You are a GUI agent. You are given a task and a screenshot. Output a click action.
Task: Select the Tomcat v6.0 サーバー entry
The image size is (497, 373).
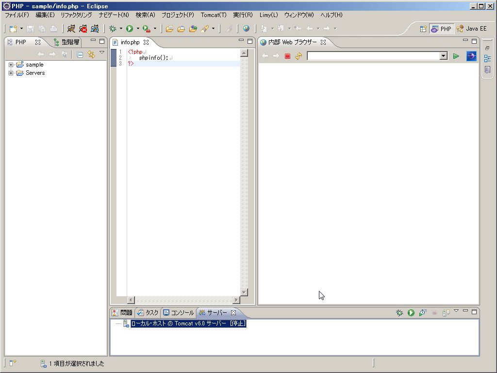(x=188, y=323)
